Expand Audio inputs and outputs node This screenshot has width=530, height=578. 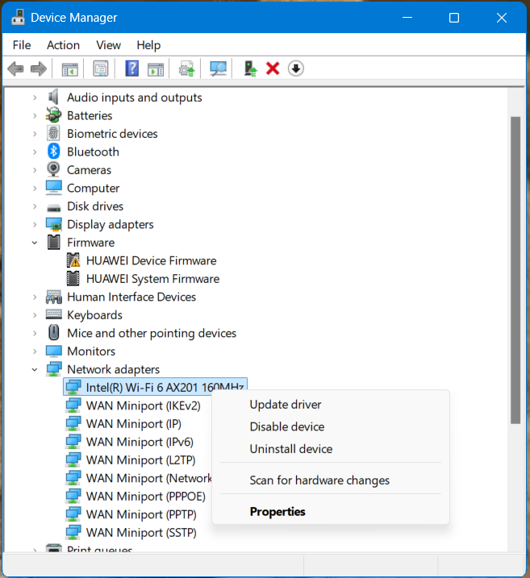(35, 98)
